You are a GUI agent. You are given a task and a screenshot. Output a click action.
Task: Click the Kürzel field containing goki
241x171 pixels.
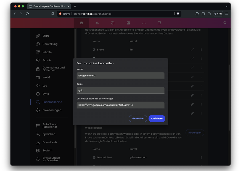point(120,90)
